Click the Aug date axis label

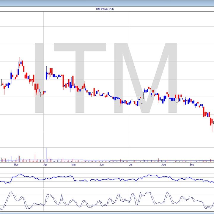(x=163, y=164)
